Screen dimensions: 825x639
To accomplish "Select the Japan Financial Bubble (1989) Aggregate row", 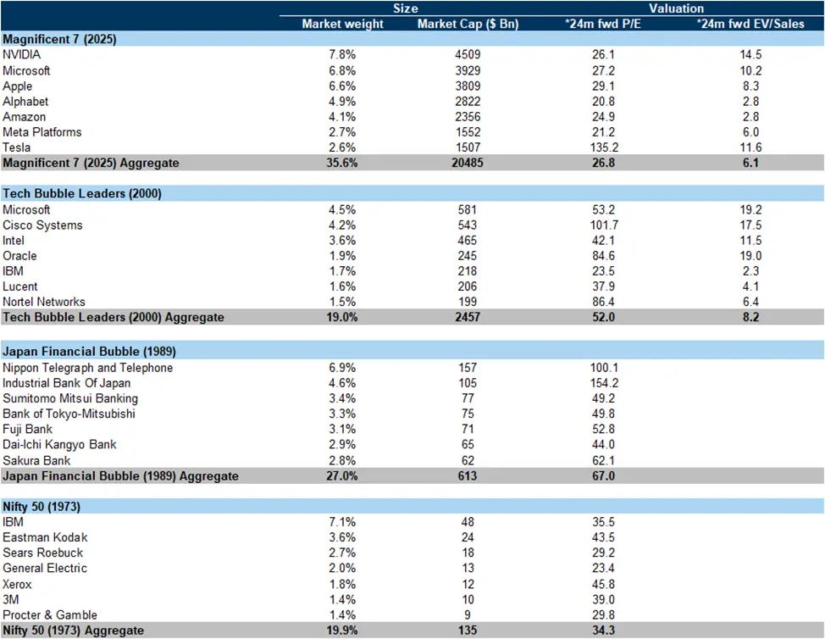I will (412, 475).
